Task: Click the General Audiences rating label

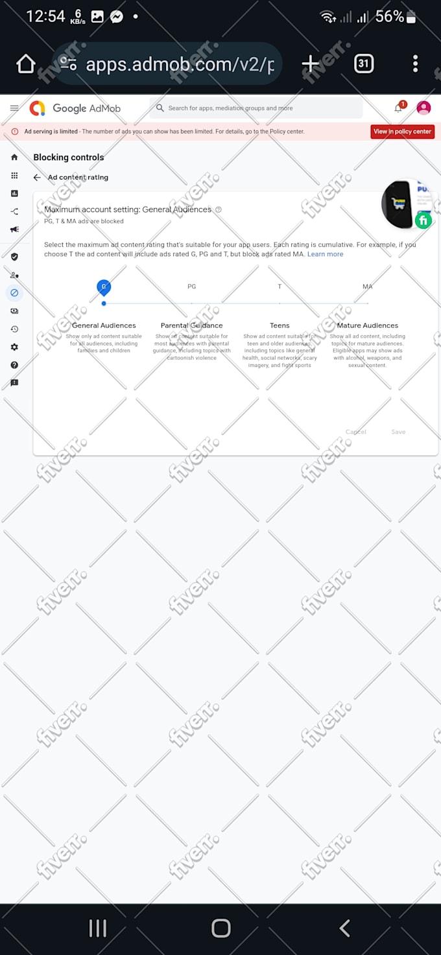Action: click(x=104, y=325)
